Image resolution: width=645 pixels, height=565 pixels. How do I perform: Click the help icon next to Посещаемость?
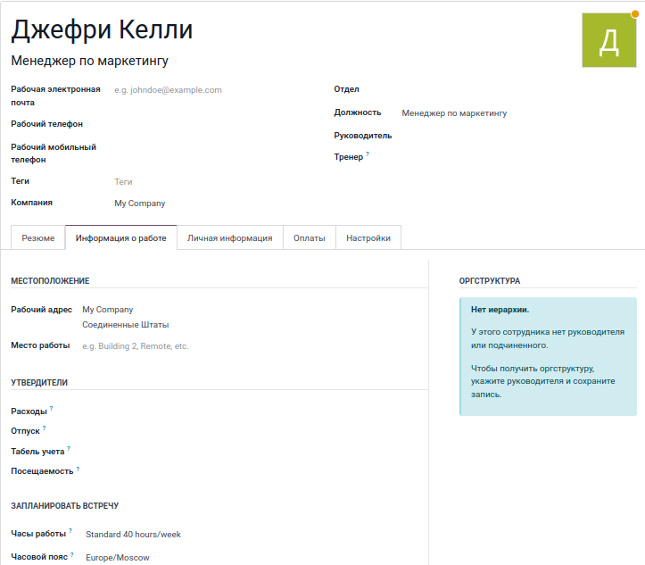pos(78,469)
